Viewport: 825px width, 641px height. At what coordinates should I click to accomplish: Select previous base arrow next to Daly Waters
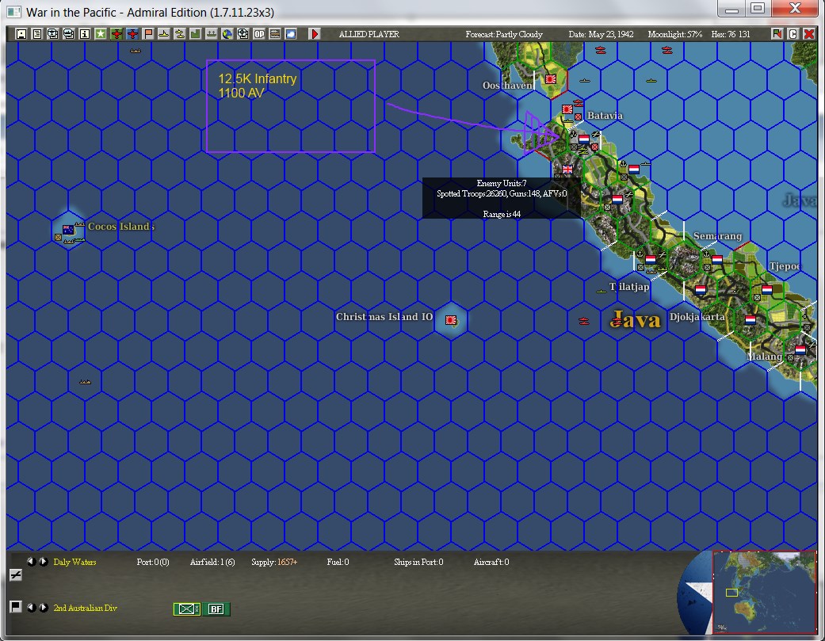click(x=31, y=562)
